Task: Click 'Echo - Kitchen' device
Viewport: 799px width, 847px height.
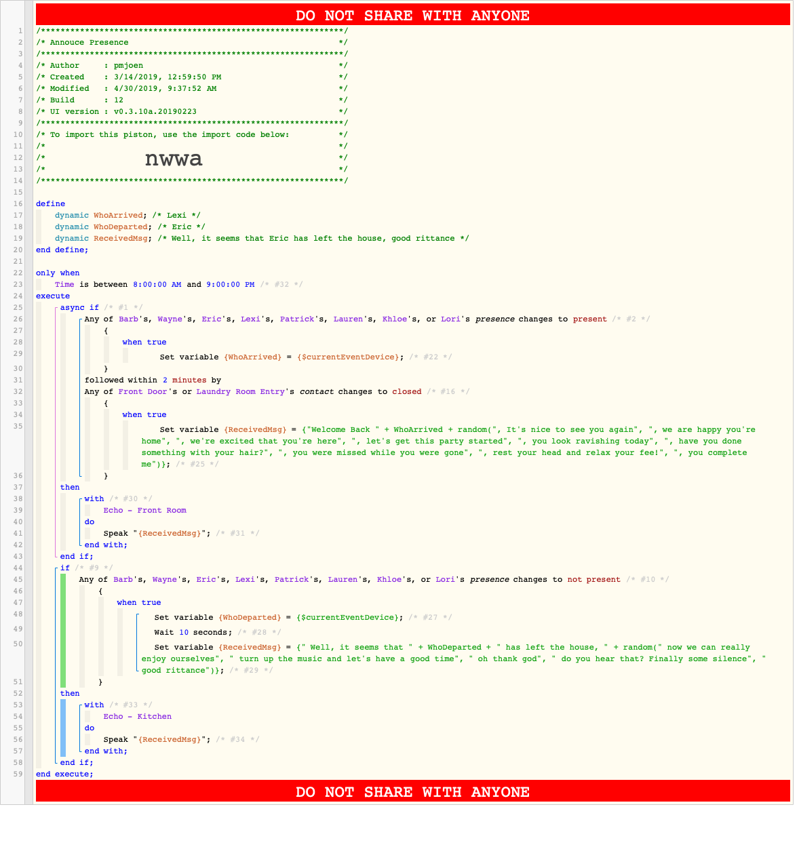Action: (x=138, y=716)
